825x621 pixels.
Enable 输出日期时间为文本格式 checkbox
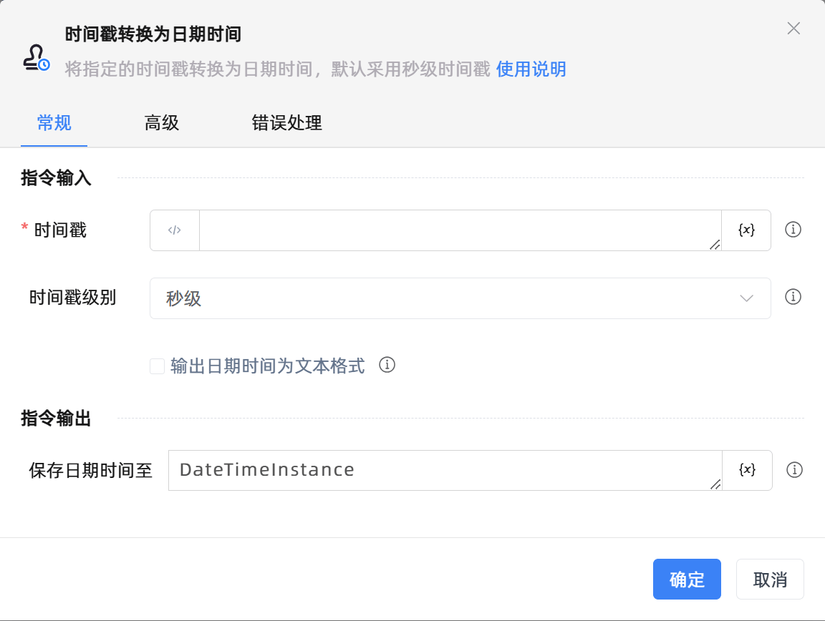coord(157,366)
